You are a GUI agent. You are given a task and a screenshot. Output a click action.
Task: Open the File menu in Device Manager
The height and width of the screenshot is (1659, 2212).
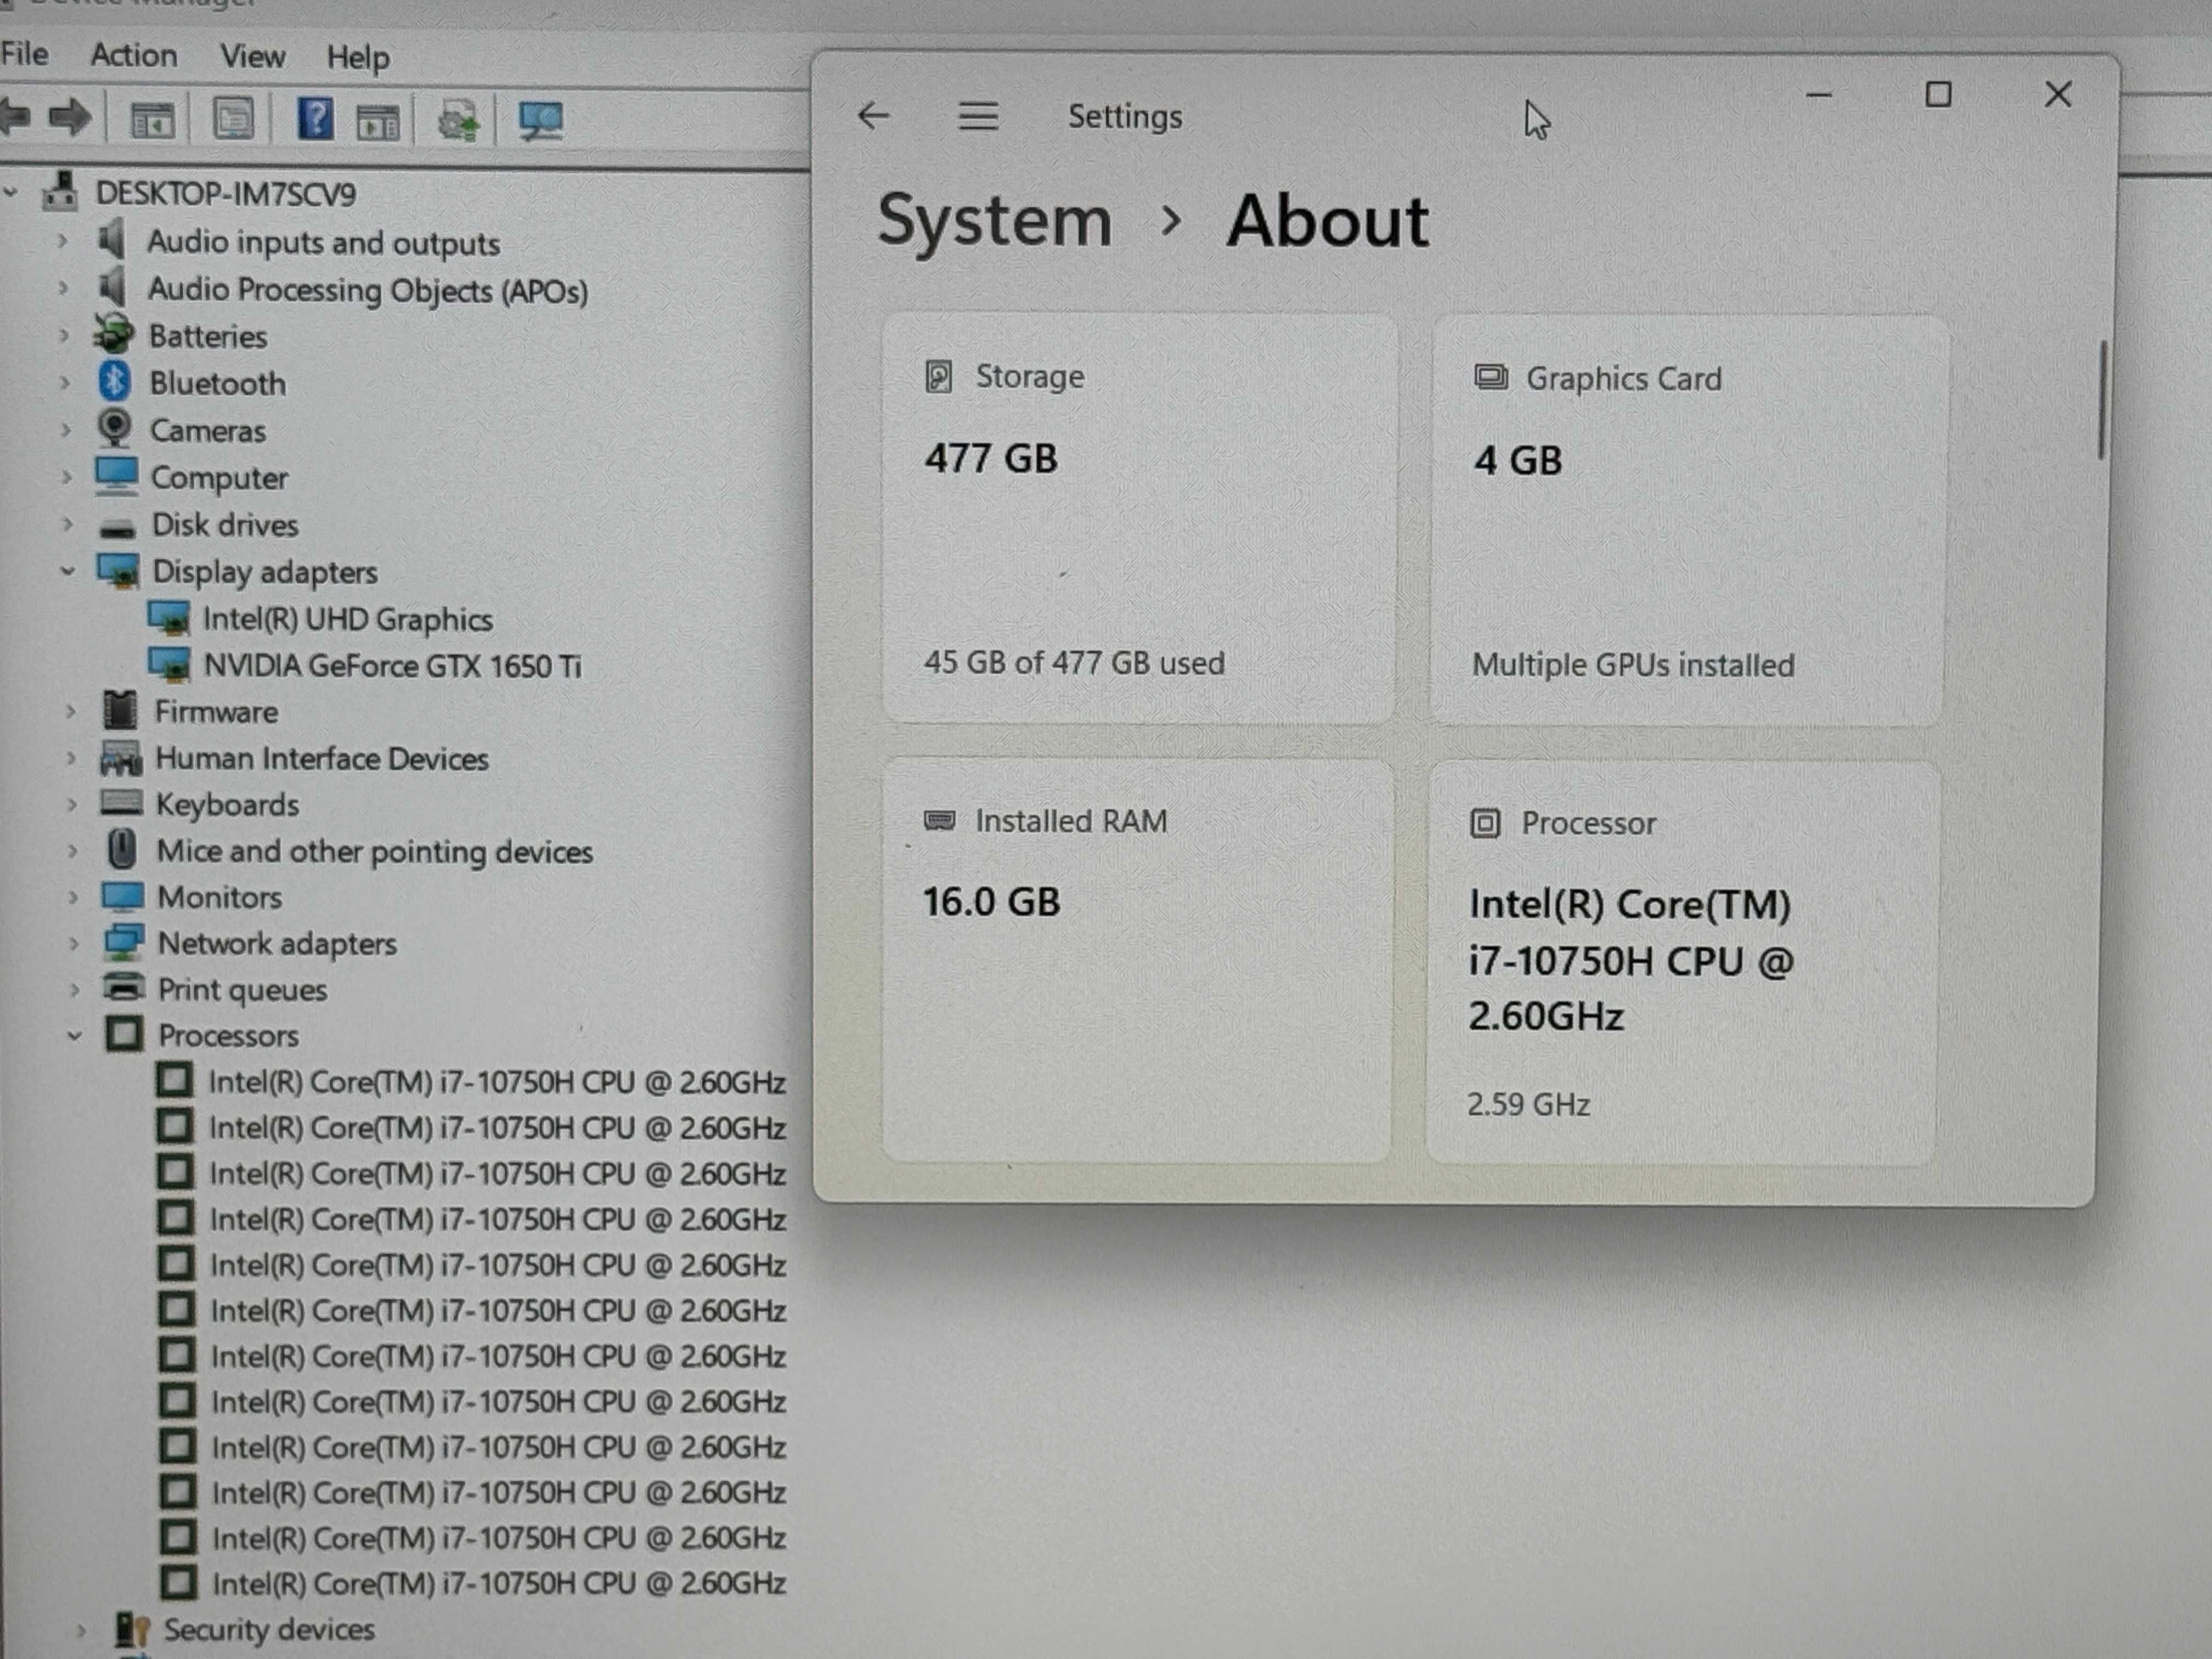coord(24,53)
